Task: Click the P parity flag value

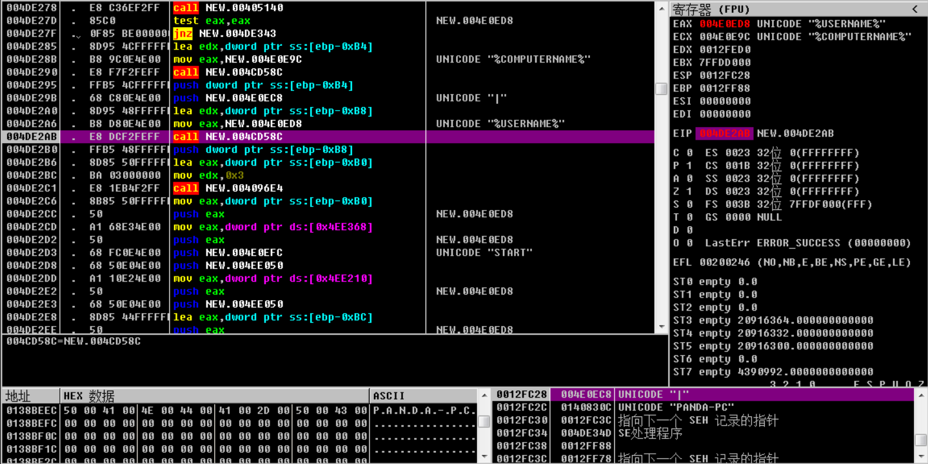Action: 689,166
